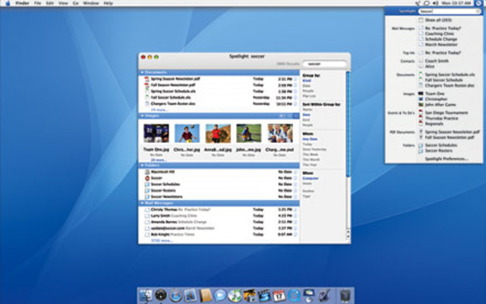The width and height of the screenshot is (486, 304).
Task: Show more results under Images
Action: click(x=159, y=160)
